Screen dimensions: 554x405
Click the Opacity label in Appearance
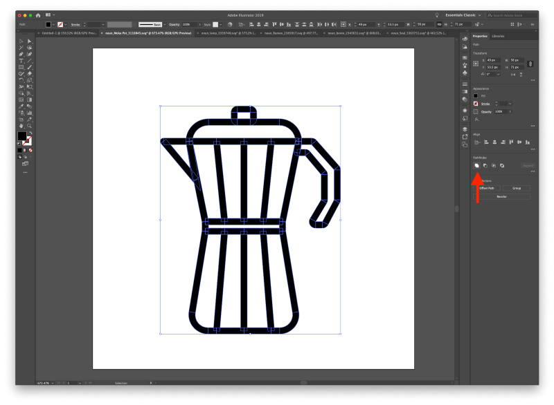tap(486, 111)
